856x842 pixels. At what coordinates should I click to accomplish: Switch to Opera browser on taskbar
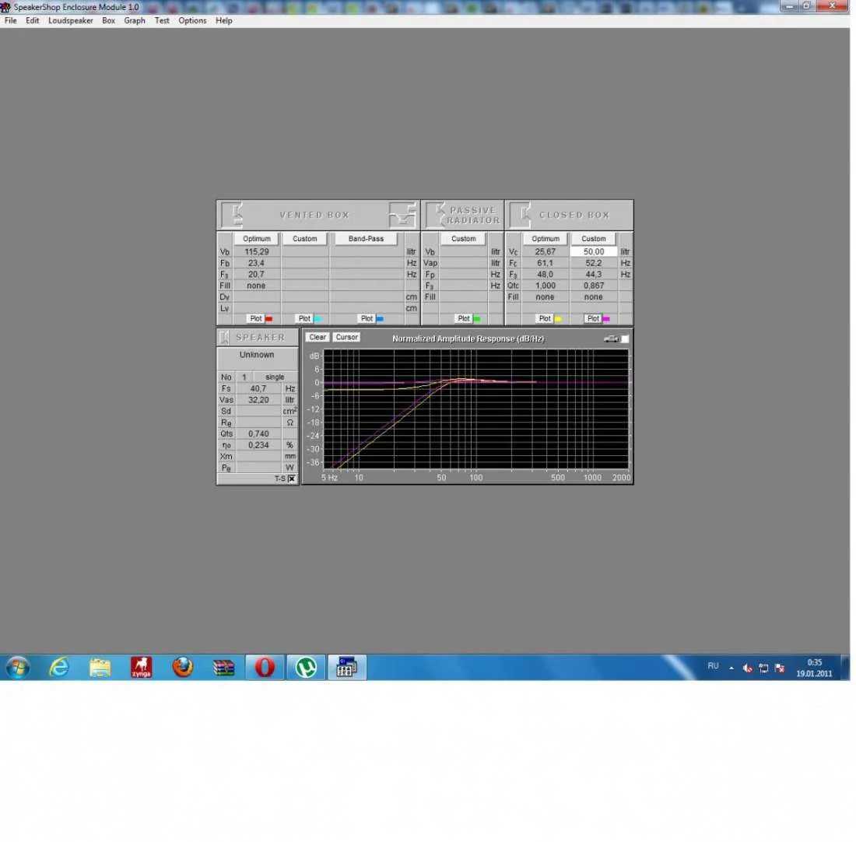tap(265, 667)
